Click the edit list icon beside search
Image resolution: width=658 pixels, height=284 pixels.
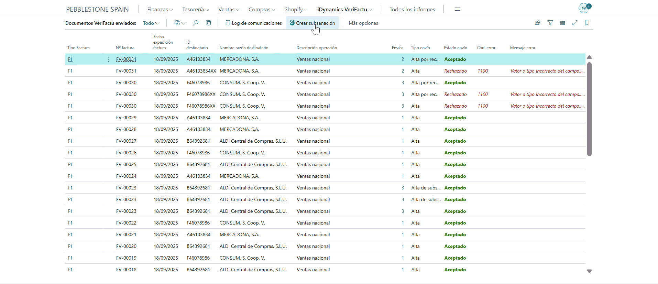point(208,23)
